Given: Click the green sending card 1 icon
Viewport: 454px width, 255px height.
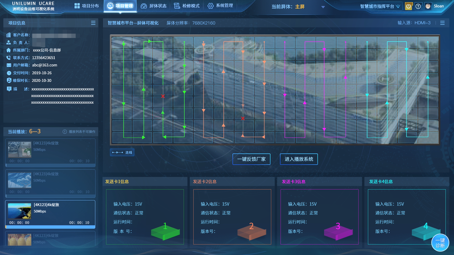Looking at the screenshot, I should 165,231.
